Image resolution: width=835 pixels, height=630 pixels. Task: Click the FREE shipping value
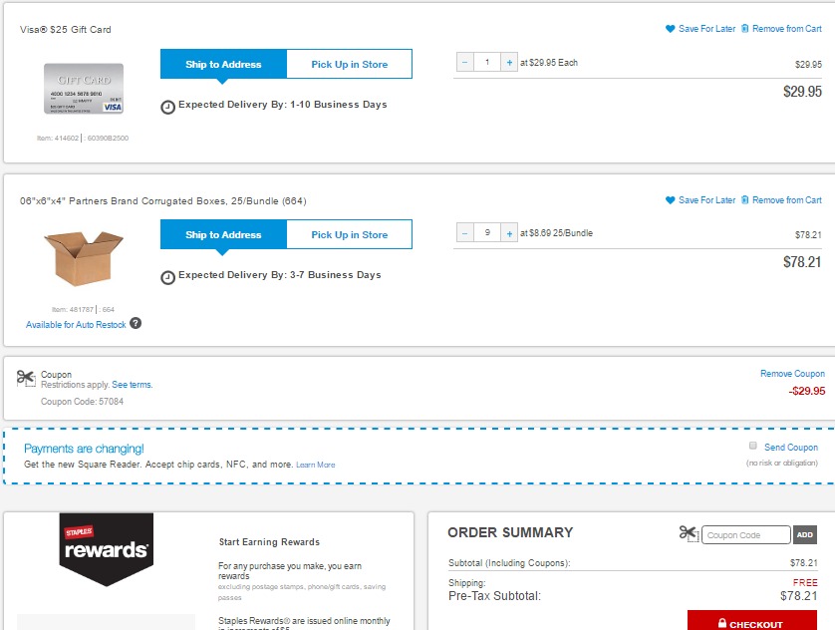coord(805,582)
